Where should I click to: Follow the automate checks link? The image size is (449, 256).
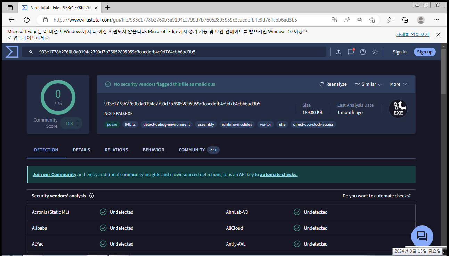click(x=279, y=174)
